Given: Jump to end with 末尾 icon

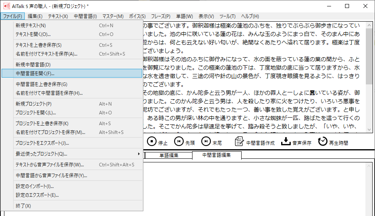Looking at the screenshot, I should point(206,141).
